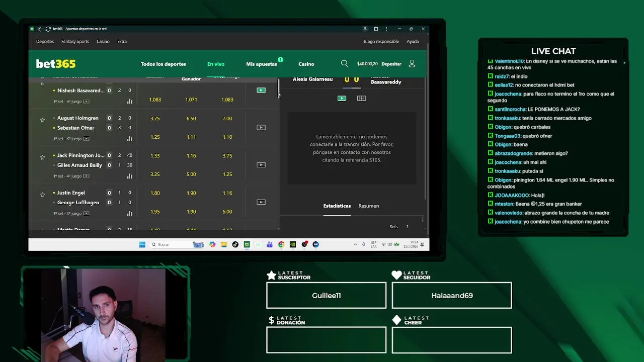Open the Extra top menu item

coord(122,41)
